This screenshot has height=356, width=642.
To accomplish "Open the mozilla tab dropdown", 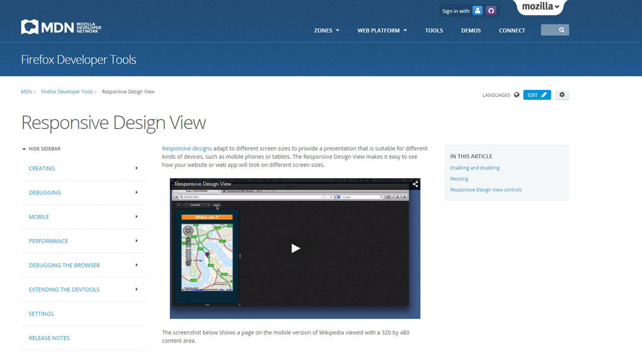I will 541,6.
